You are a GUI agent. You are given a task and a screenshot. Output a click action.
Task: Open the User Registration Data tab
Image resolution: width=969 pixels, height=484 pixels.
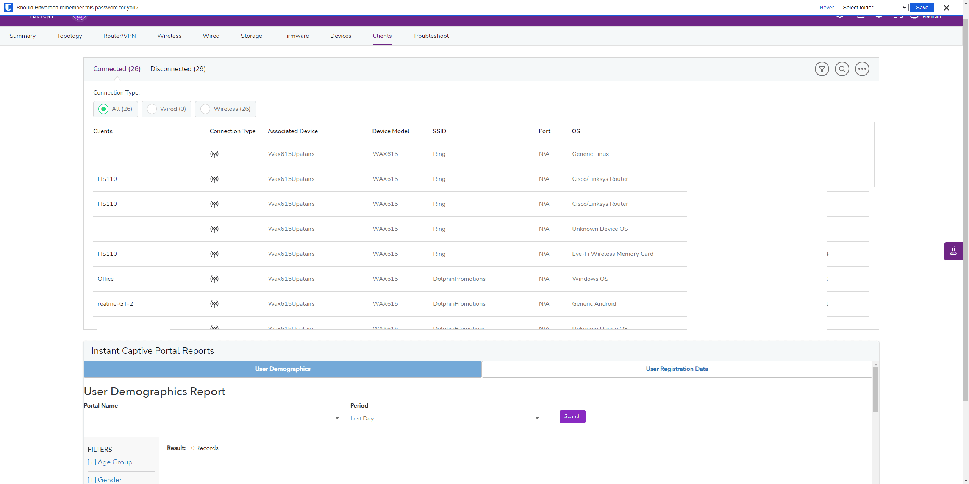tap(677, 369)
